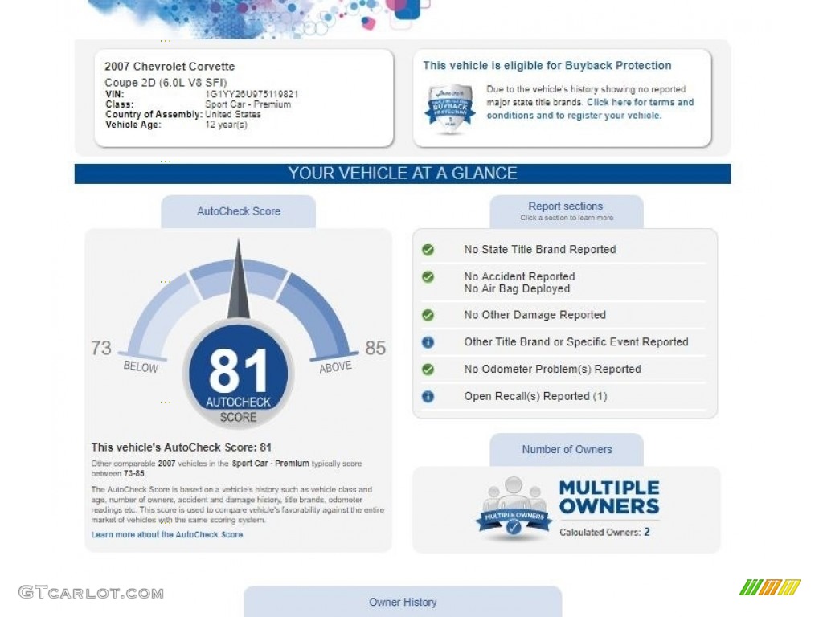Image resolution: width=823 pixels, height=617 pixels.
Task: Open No Accident Reported section
Action: click(519, 276)
